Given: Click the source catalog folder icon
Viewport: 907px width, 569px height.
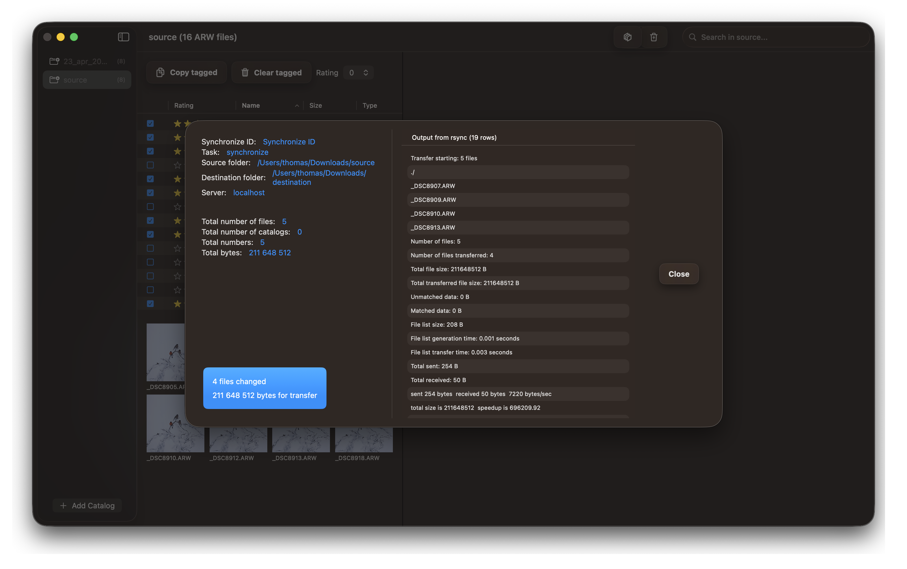Looking at the screenshot, I should [55, 80].
